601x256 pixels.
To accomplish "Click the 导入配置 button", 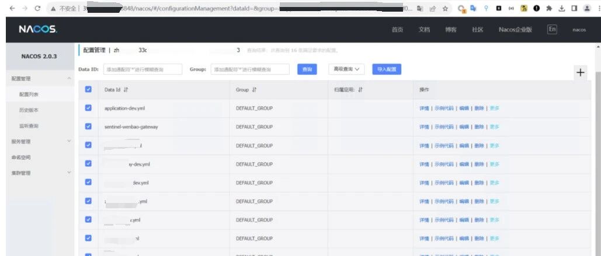I will tap(387, 69).
